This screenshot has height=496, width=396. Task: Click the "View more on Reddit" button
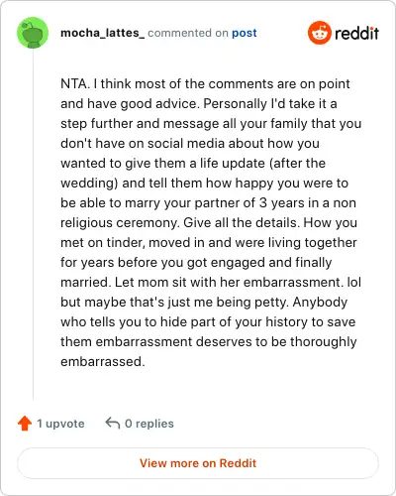pyautogui.click(x=198, y=463)
